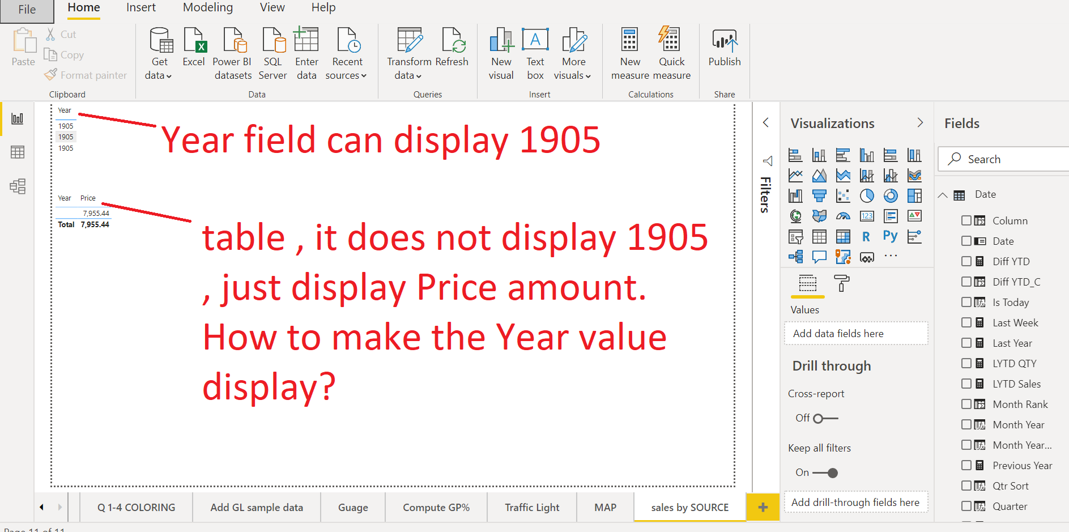This screenshot has height=532, width=1069.
Task: Import data from Excel
Action: pos(194,48)
